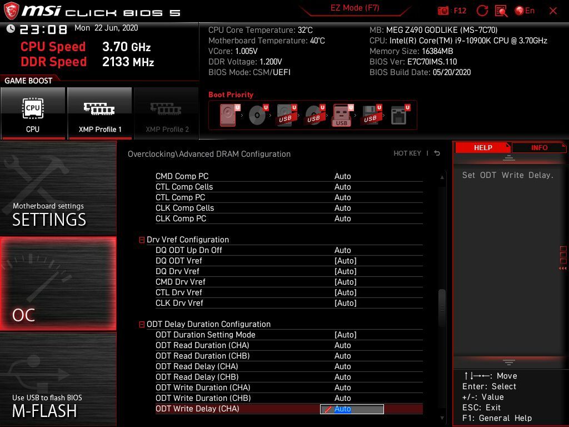Click the settings list scrollbar thumb
Image resolution: width=569 pixels, height=427 pixels.
[x=442, y=308]
